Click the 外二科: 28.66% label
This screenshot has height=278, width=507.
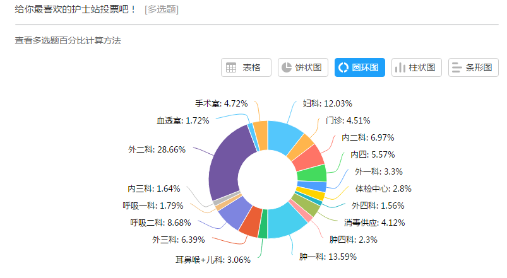(x=157, y=149)
